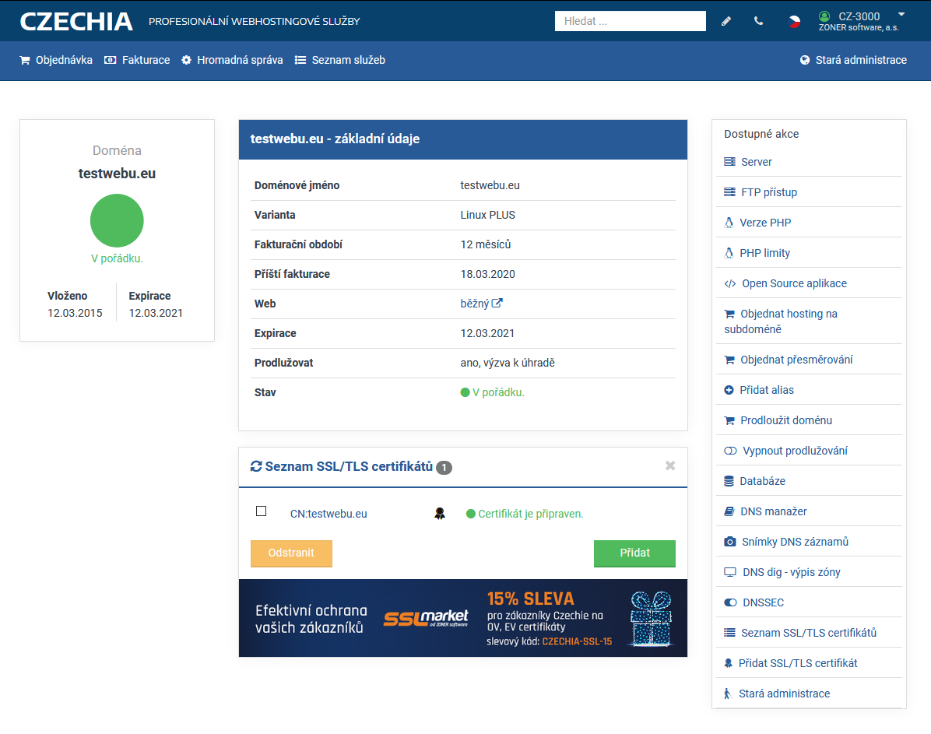Check the CN:testwebu.eu certificate checkbox

coord(262,511)
